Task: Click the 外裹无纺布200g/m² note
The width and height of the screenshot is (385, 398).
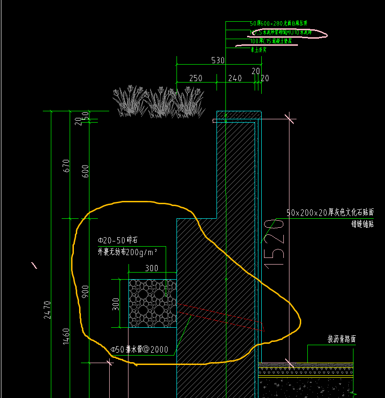Action: (x=128, y=252)
